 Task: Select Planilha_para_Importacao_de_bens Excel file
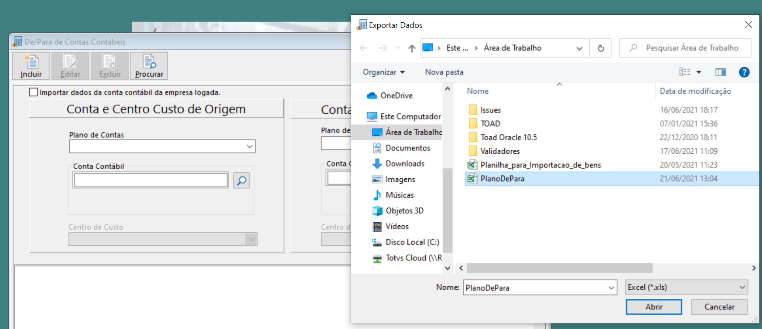540,165
